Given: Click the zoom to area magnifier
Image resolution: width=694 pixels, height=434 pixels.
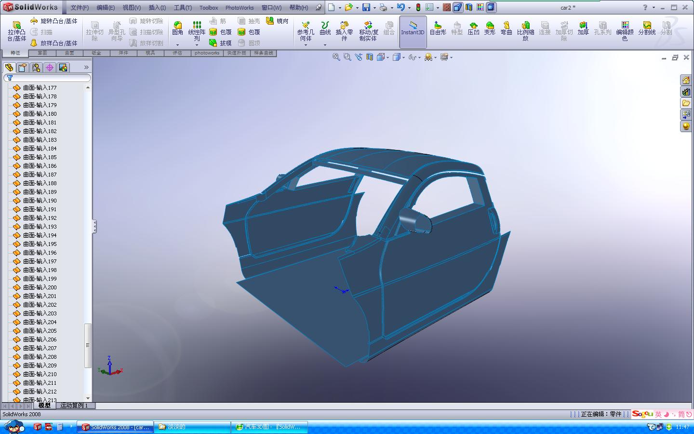Looking at the screenshot, I should (x=347, y=57).
